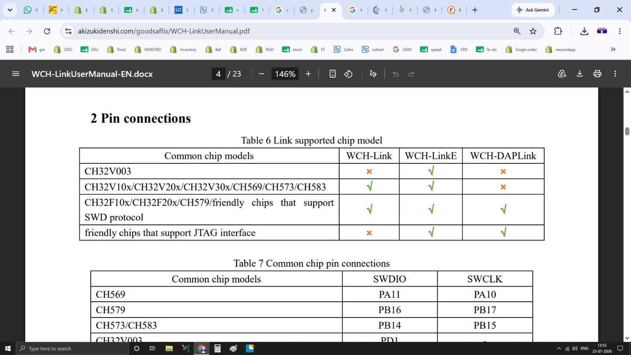Open the SKU bookmark
Viewport: 631px width, 355px height.
click(x=90, y=49)
